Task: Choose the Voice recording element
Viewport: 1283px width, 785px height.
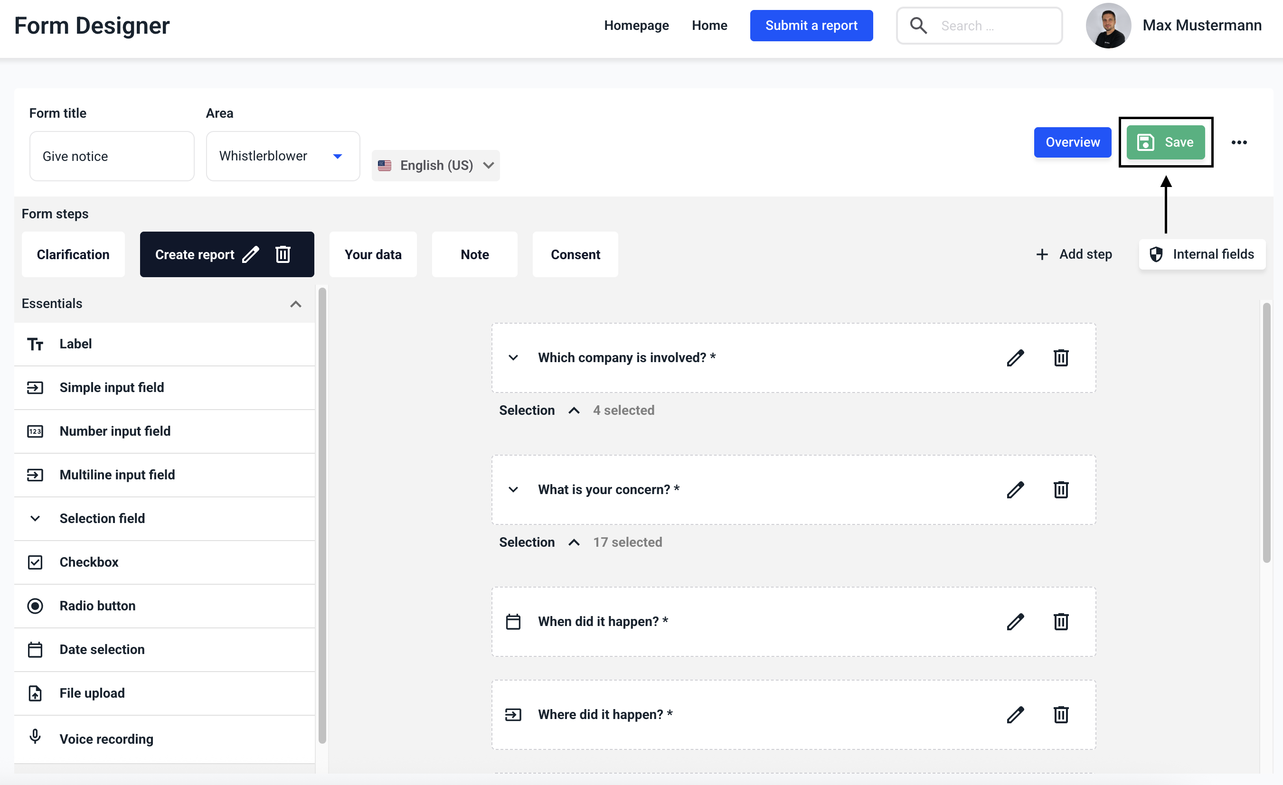Action: (x=106, y=738)
